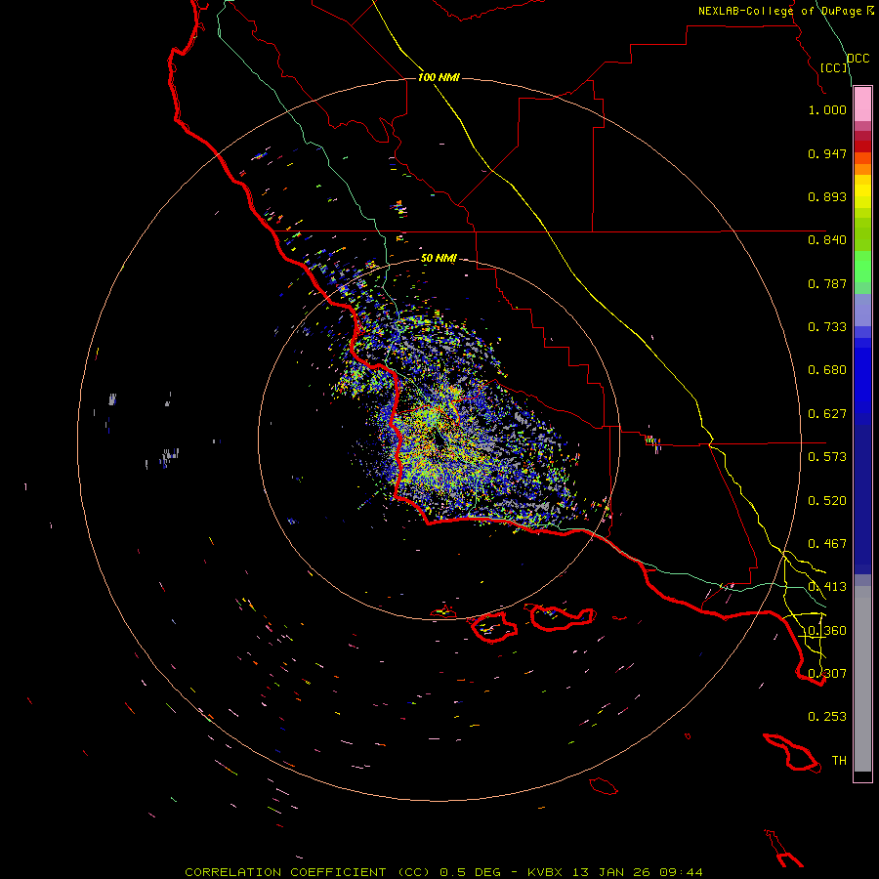Click the radar site center of the echo

coord(439,439)
